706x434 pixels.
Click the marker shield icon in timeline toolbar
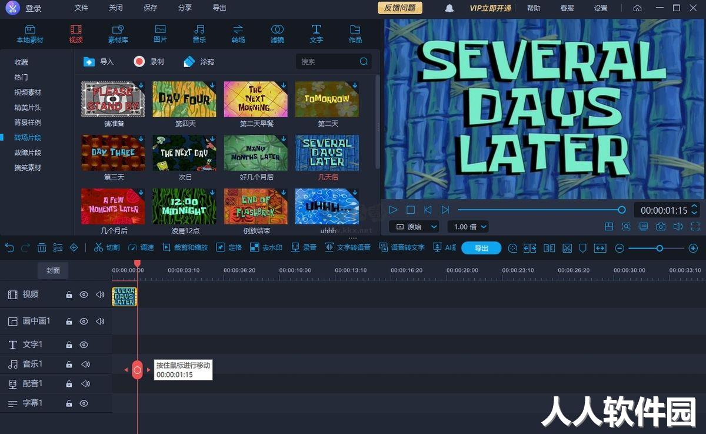[x=583, y=249]
